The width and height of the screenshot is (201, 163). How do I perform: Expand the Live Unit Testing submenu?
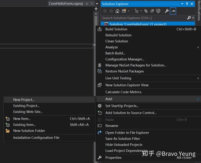pos(148,78)
